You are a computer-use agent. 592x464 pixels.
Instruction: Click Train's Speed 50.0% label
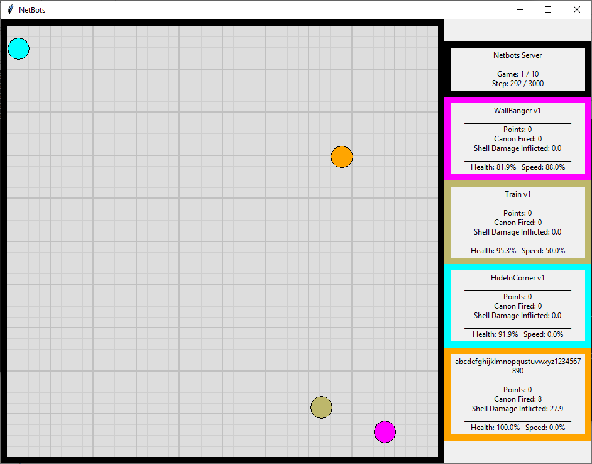pos(545,250)
